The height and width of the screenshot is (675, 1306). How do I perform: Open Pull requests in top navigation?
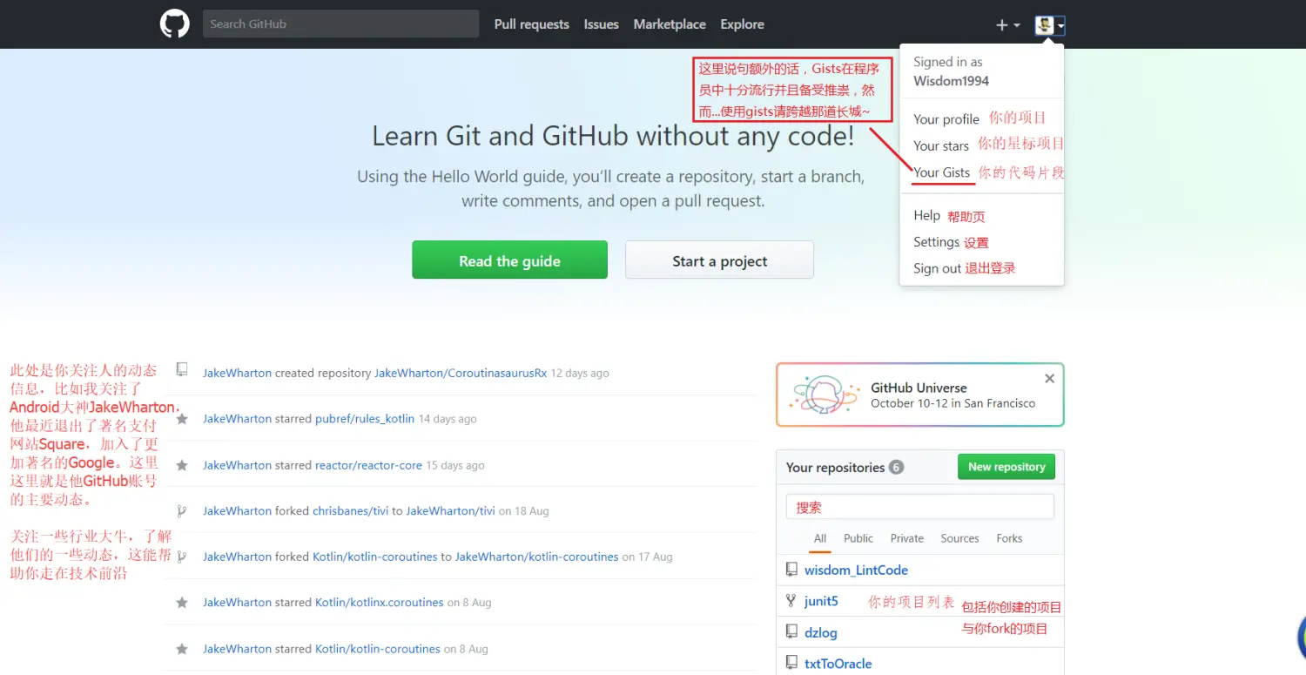532,24
